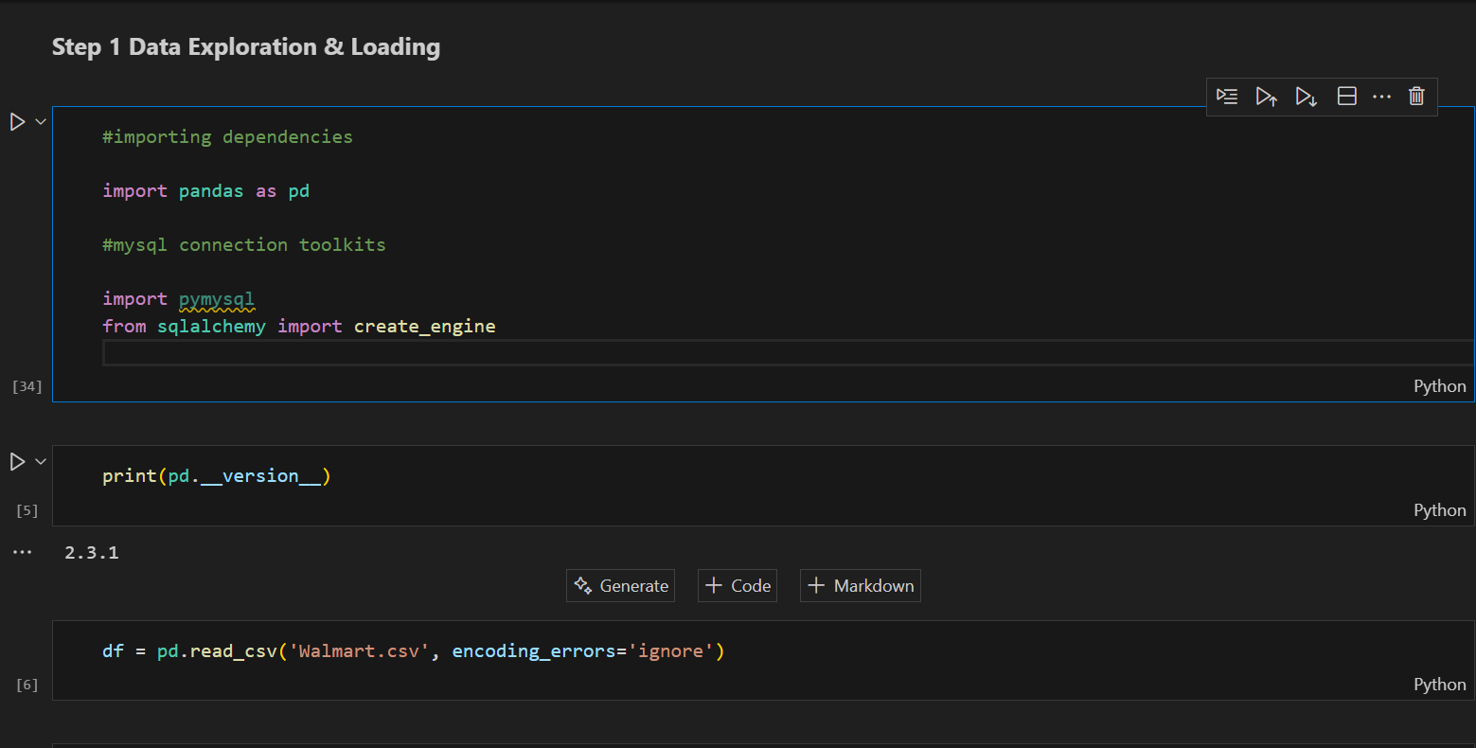1476x748 pixels.
Task: Click the Generate button
Action: pyautogui.click(x=621, y=586)
